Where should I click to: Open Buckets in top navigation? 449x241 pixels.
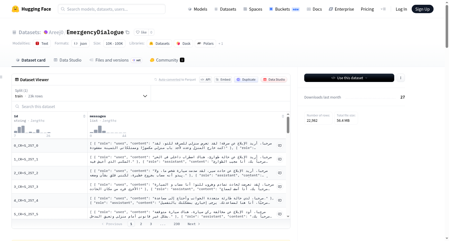coord(284,9)
